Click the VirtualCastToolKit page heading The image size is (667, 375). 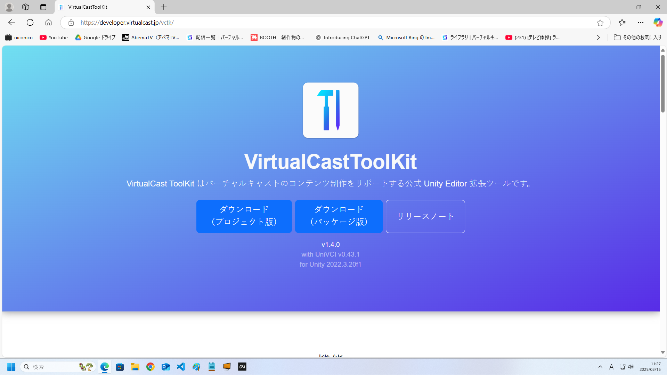pos(331,161)
